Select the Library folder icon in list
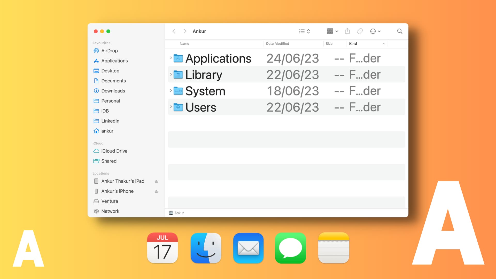Screen dimensions: 496x279 [178, 75]
